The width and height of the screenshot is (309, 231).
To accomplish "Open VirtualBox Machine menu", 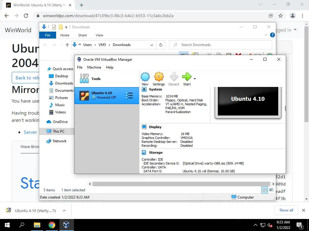I will point(94,67).
